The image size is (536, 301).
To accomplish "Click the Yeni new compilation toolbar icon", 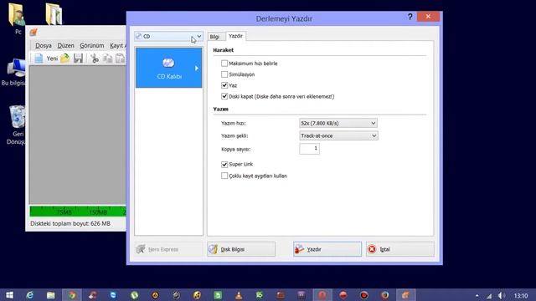I will coord(46,59).
